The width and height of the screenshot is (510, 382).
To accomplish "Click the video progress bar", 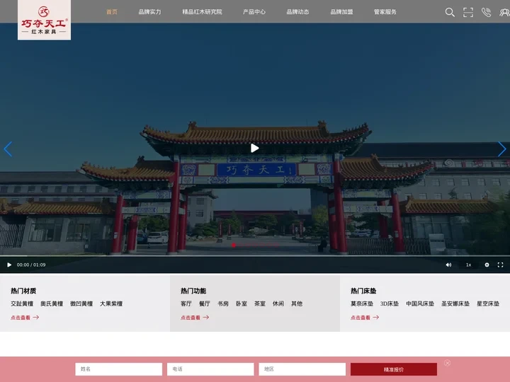I will [x=255, y=256].
